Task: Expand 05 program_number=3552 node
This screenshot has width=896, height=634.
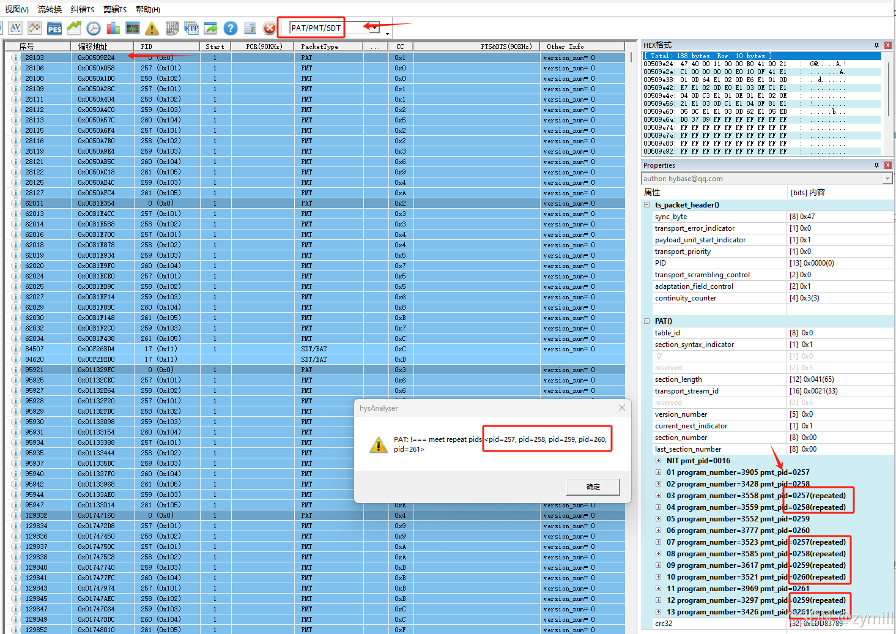Action: (659, 519)
